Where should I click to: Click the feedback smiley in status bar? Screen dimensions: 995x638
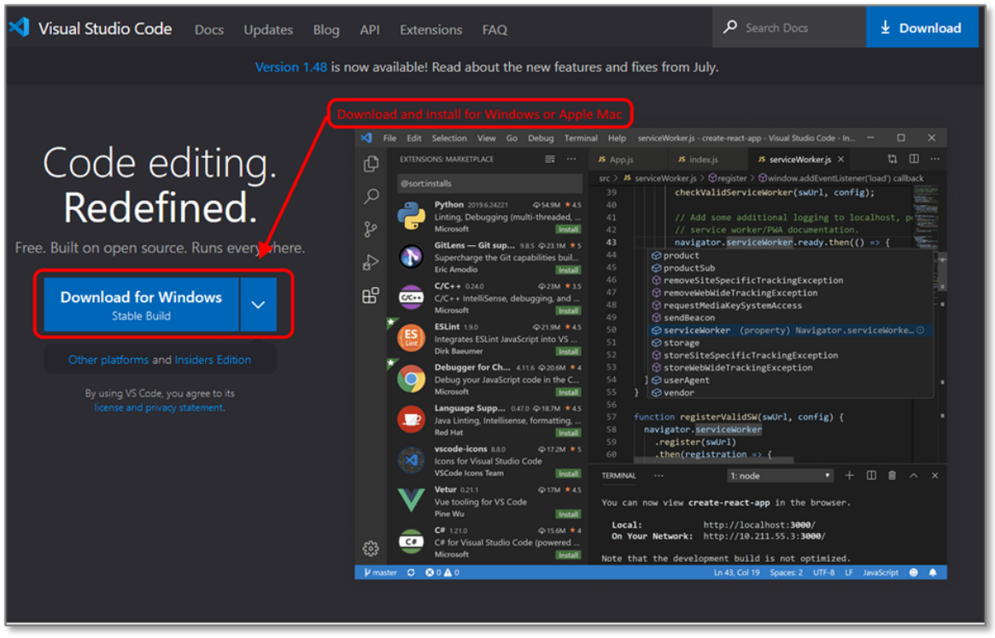pos(914,572)
